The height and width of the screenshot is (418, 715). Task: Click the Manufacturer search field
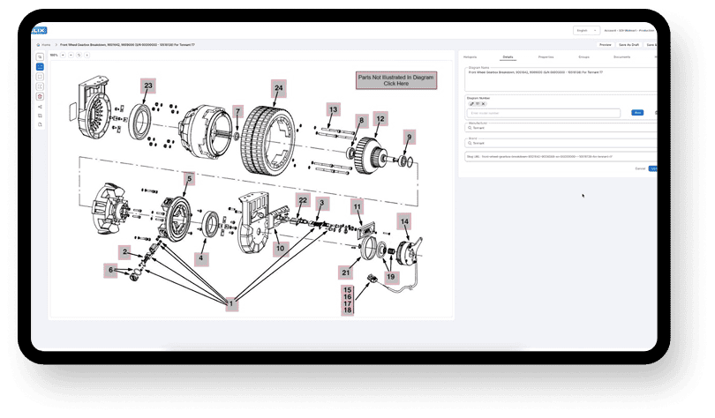tap(561, 128)
